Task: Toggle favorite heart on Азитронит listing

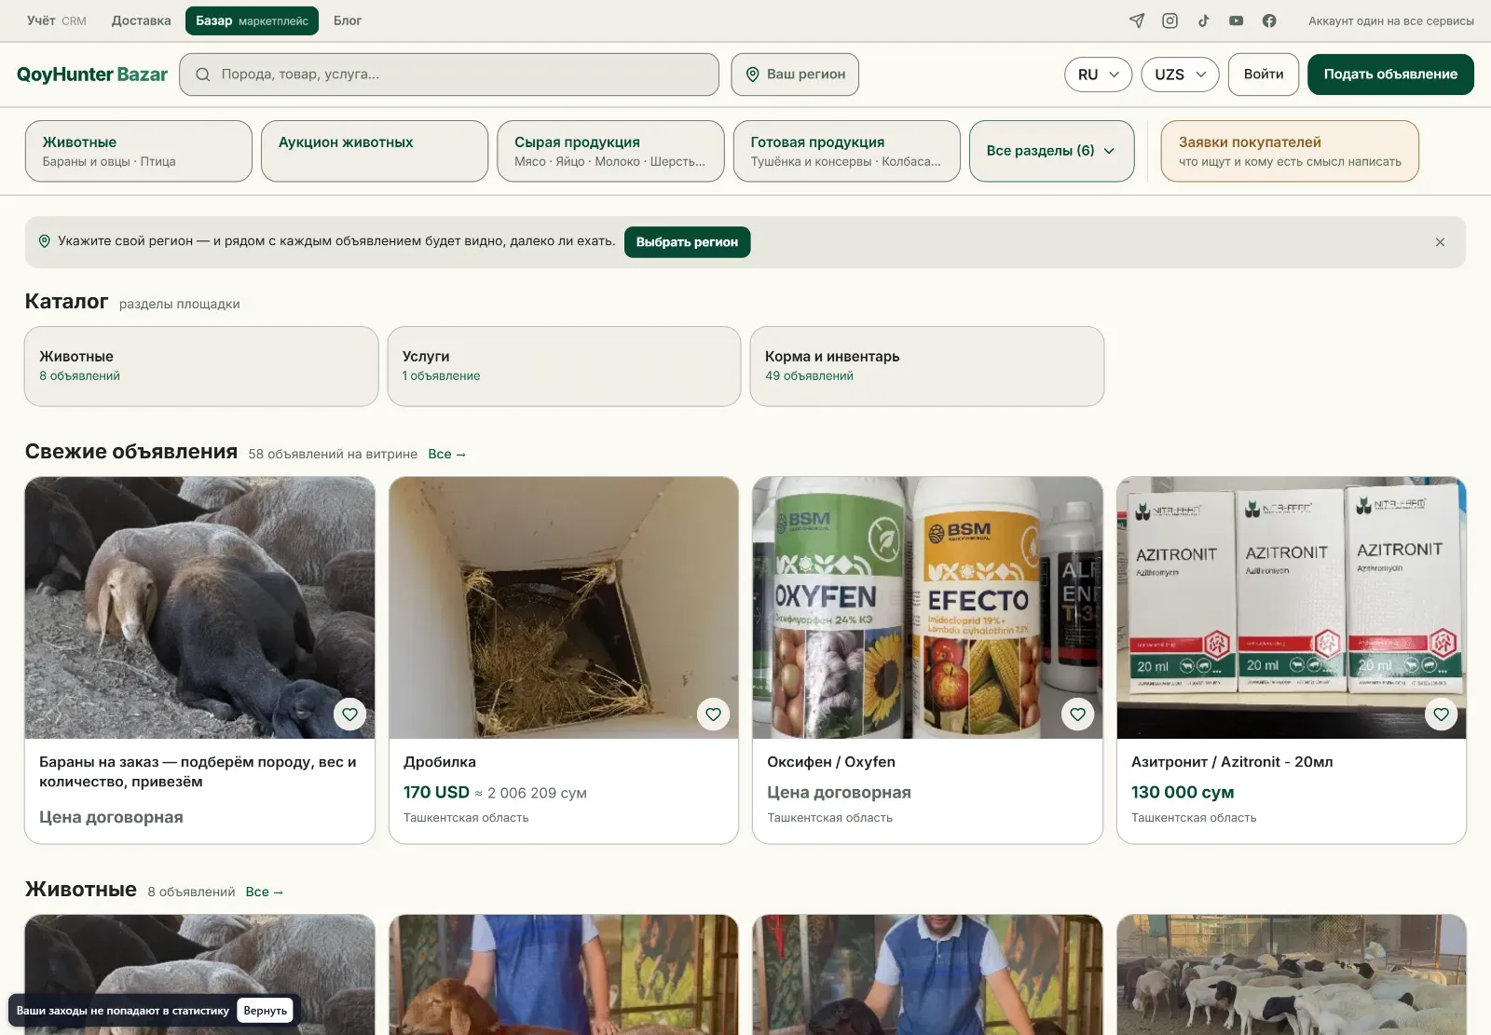Action: tap(1441, 715)
